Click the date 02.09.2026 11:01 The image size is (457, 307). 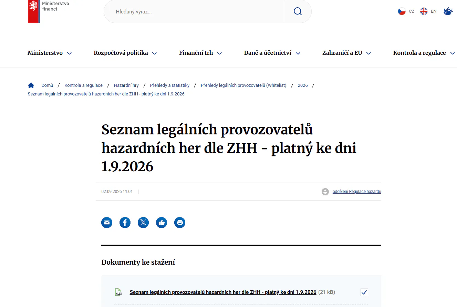pos(117,192)
